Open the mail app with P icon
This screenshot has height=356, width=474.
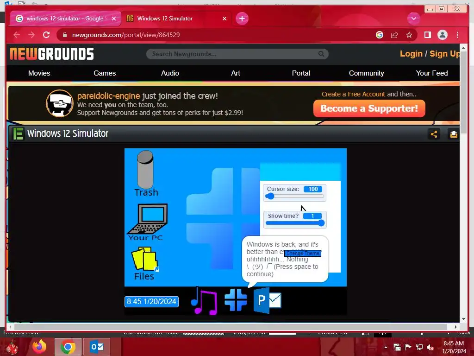click(267, 300)
